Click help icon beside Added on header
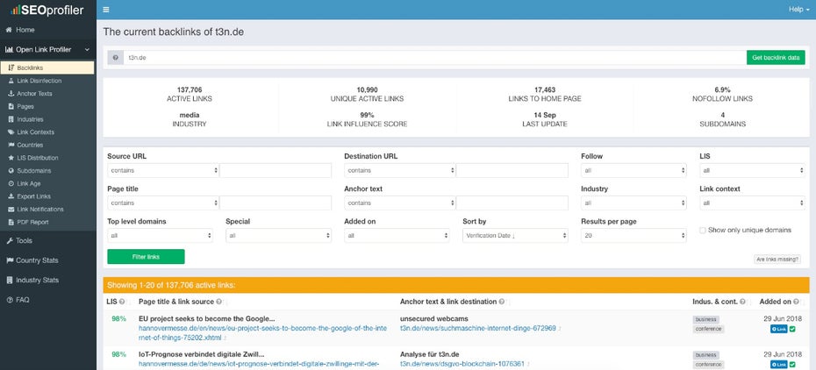This screenshot has width=816, height=370. pyautogui.click(x=796, y=302)
